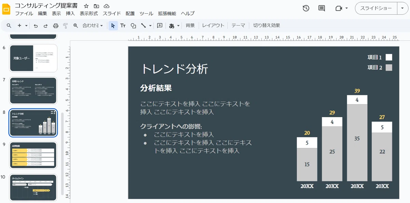Open the ツール menu
This screenshot has width=410, height=203.
(146, 14)
